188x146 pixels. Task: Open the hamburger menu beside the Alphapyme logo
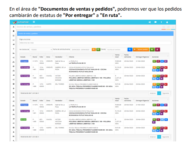click(34, 22)
